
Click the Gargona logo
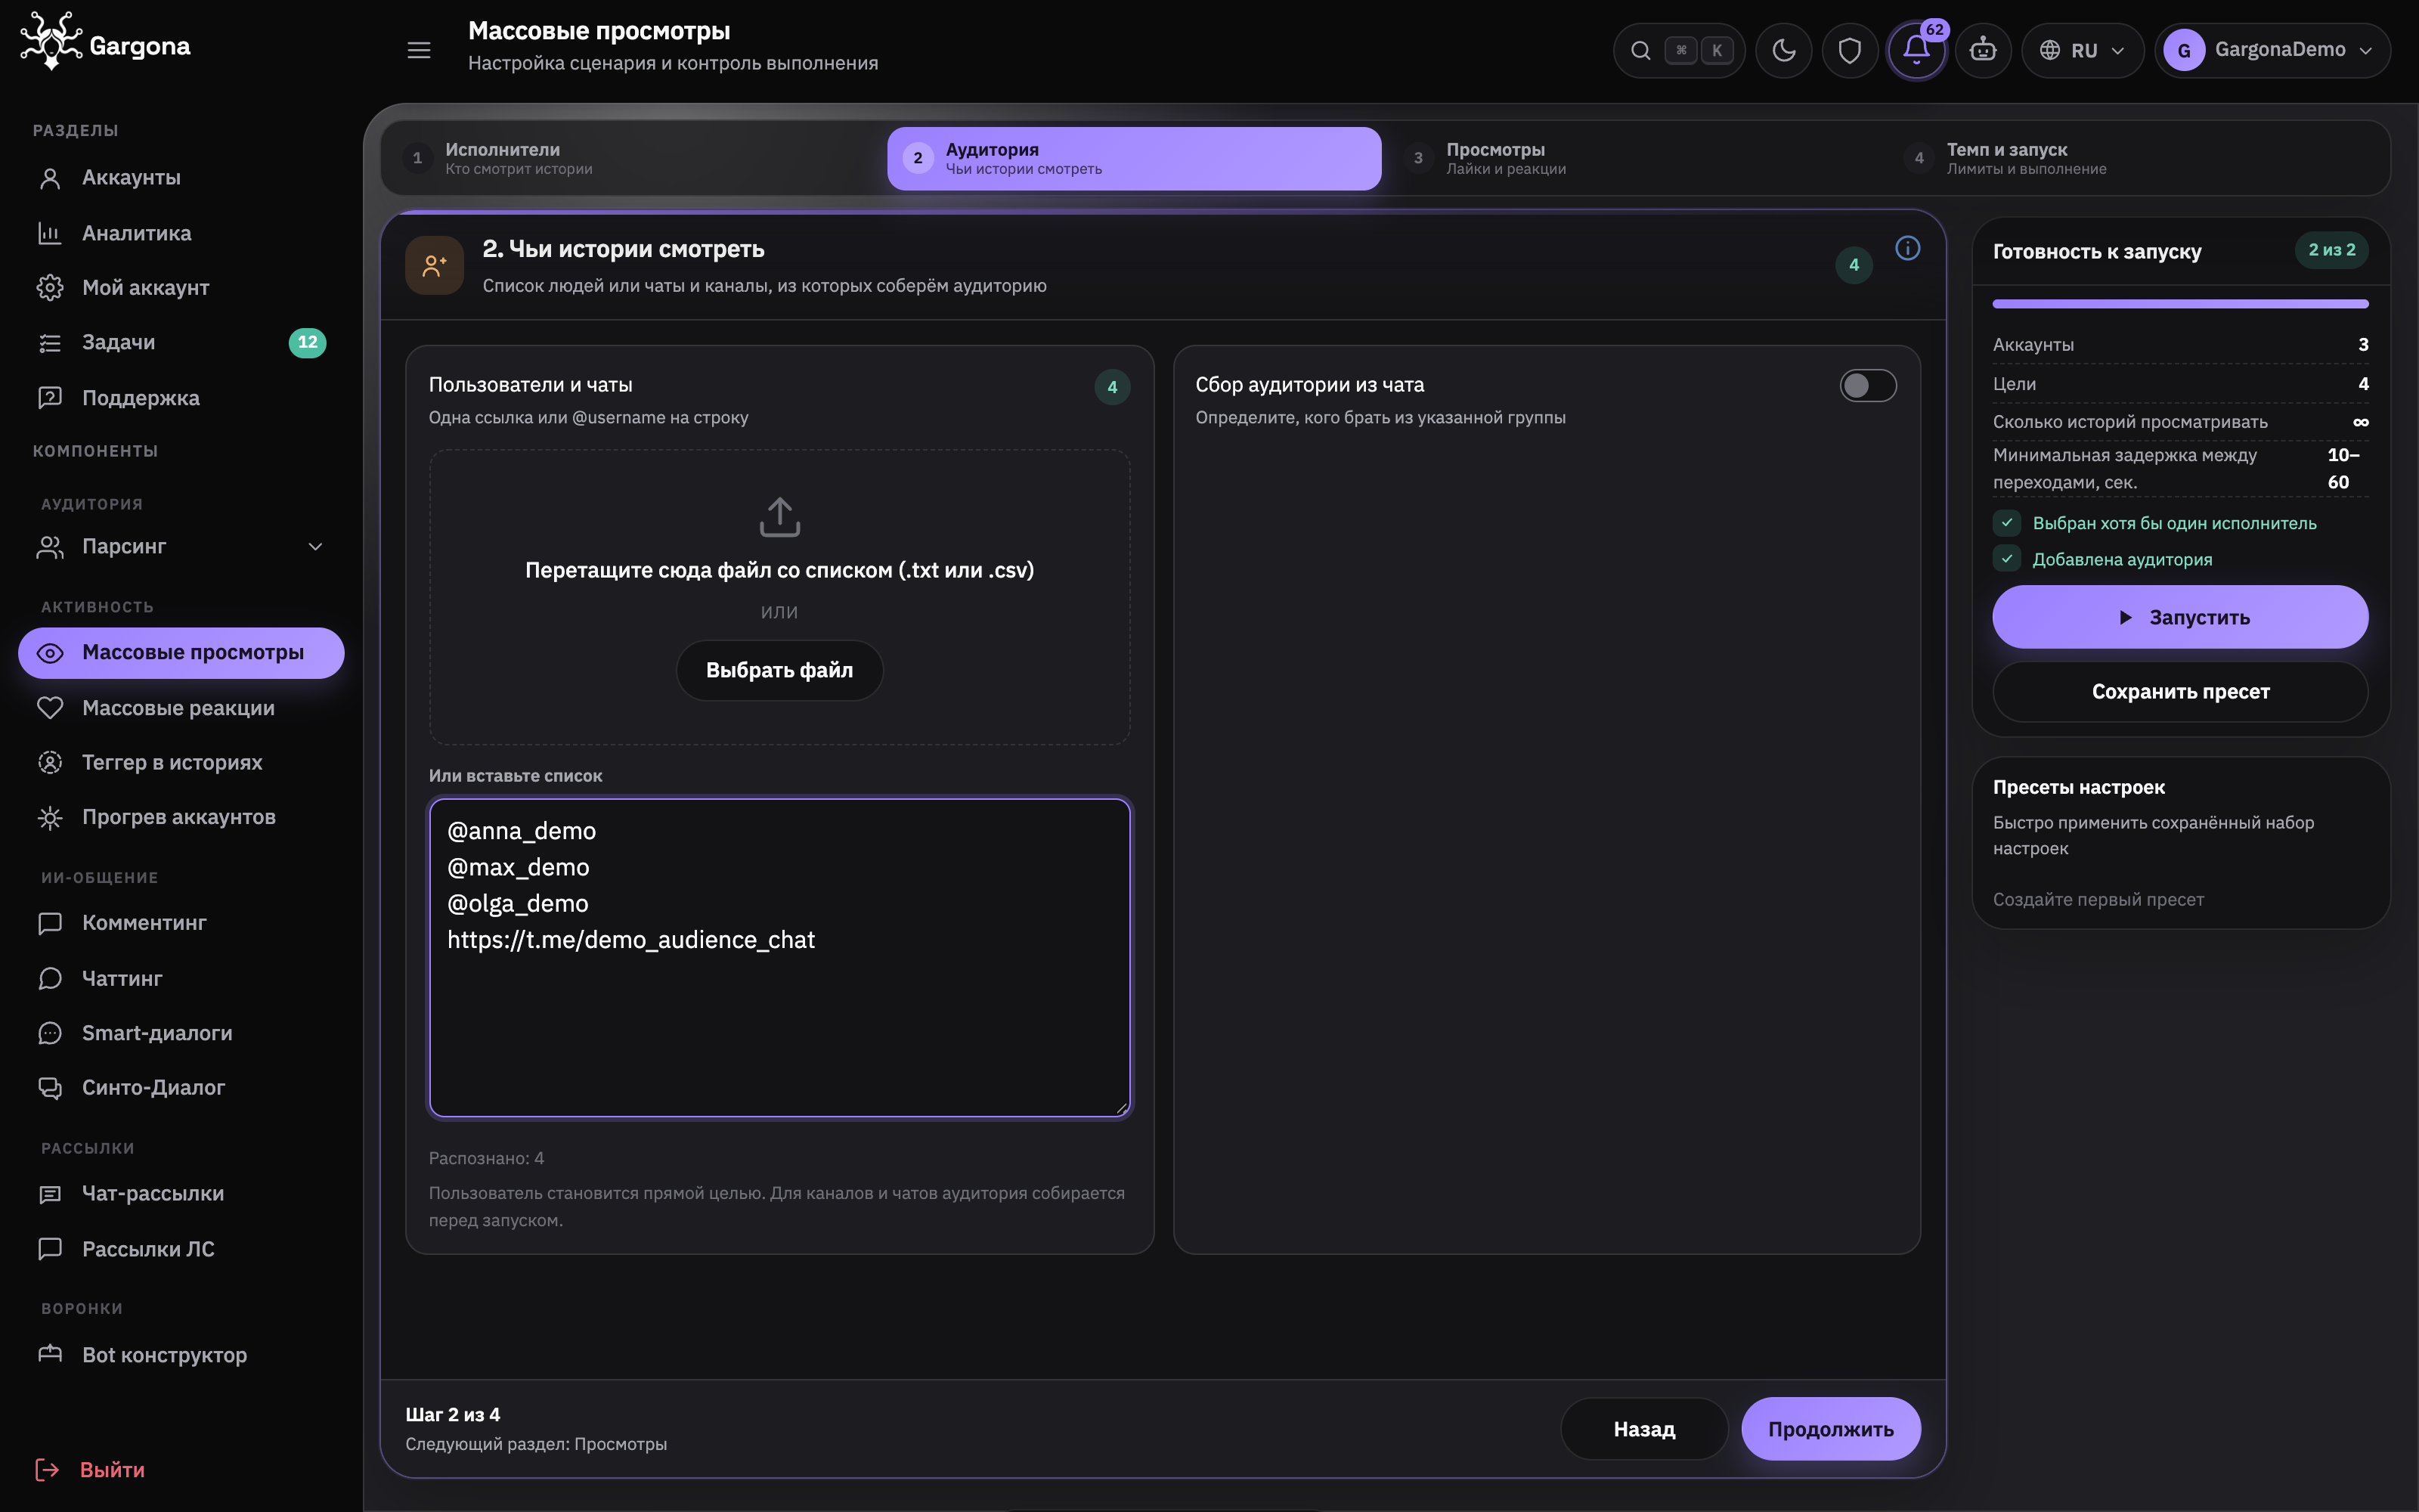(105, 43)
